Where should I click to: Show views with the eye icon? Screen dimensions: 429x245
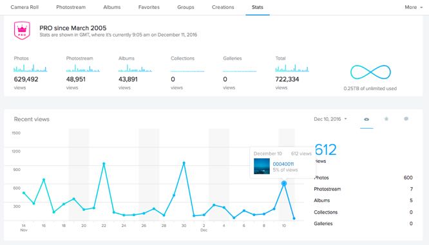[367, 120]
